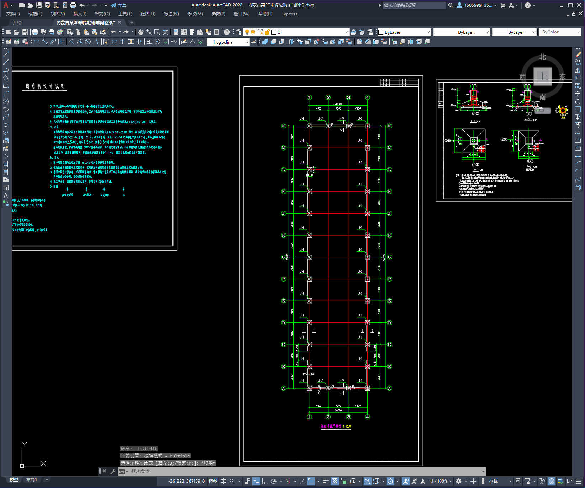Click the ViewCube top face 上

pyautogui.click(x=543, y=76)
